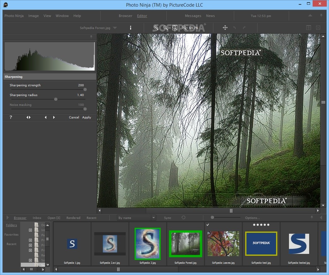Click the Cancel button

click(74, 117)
